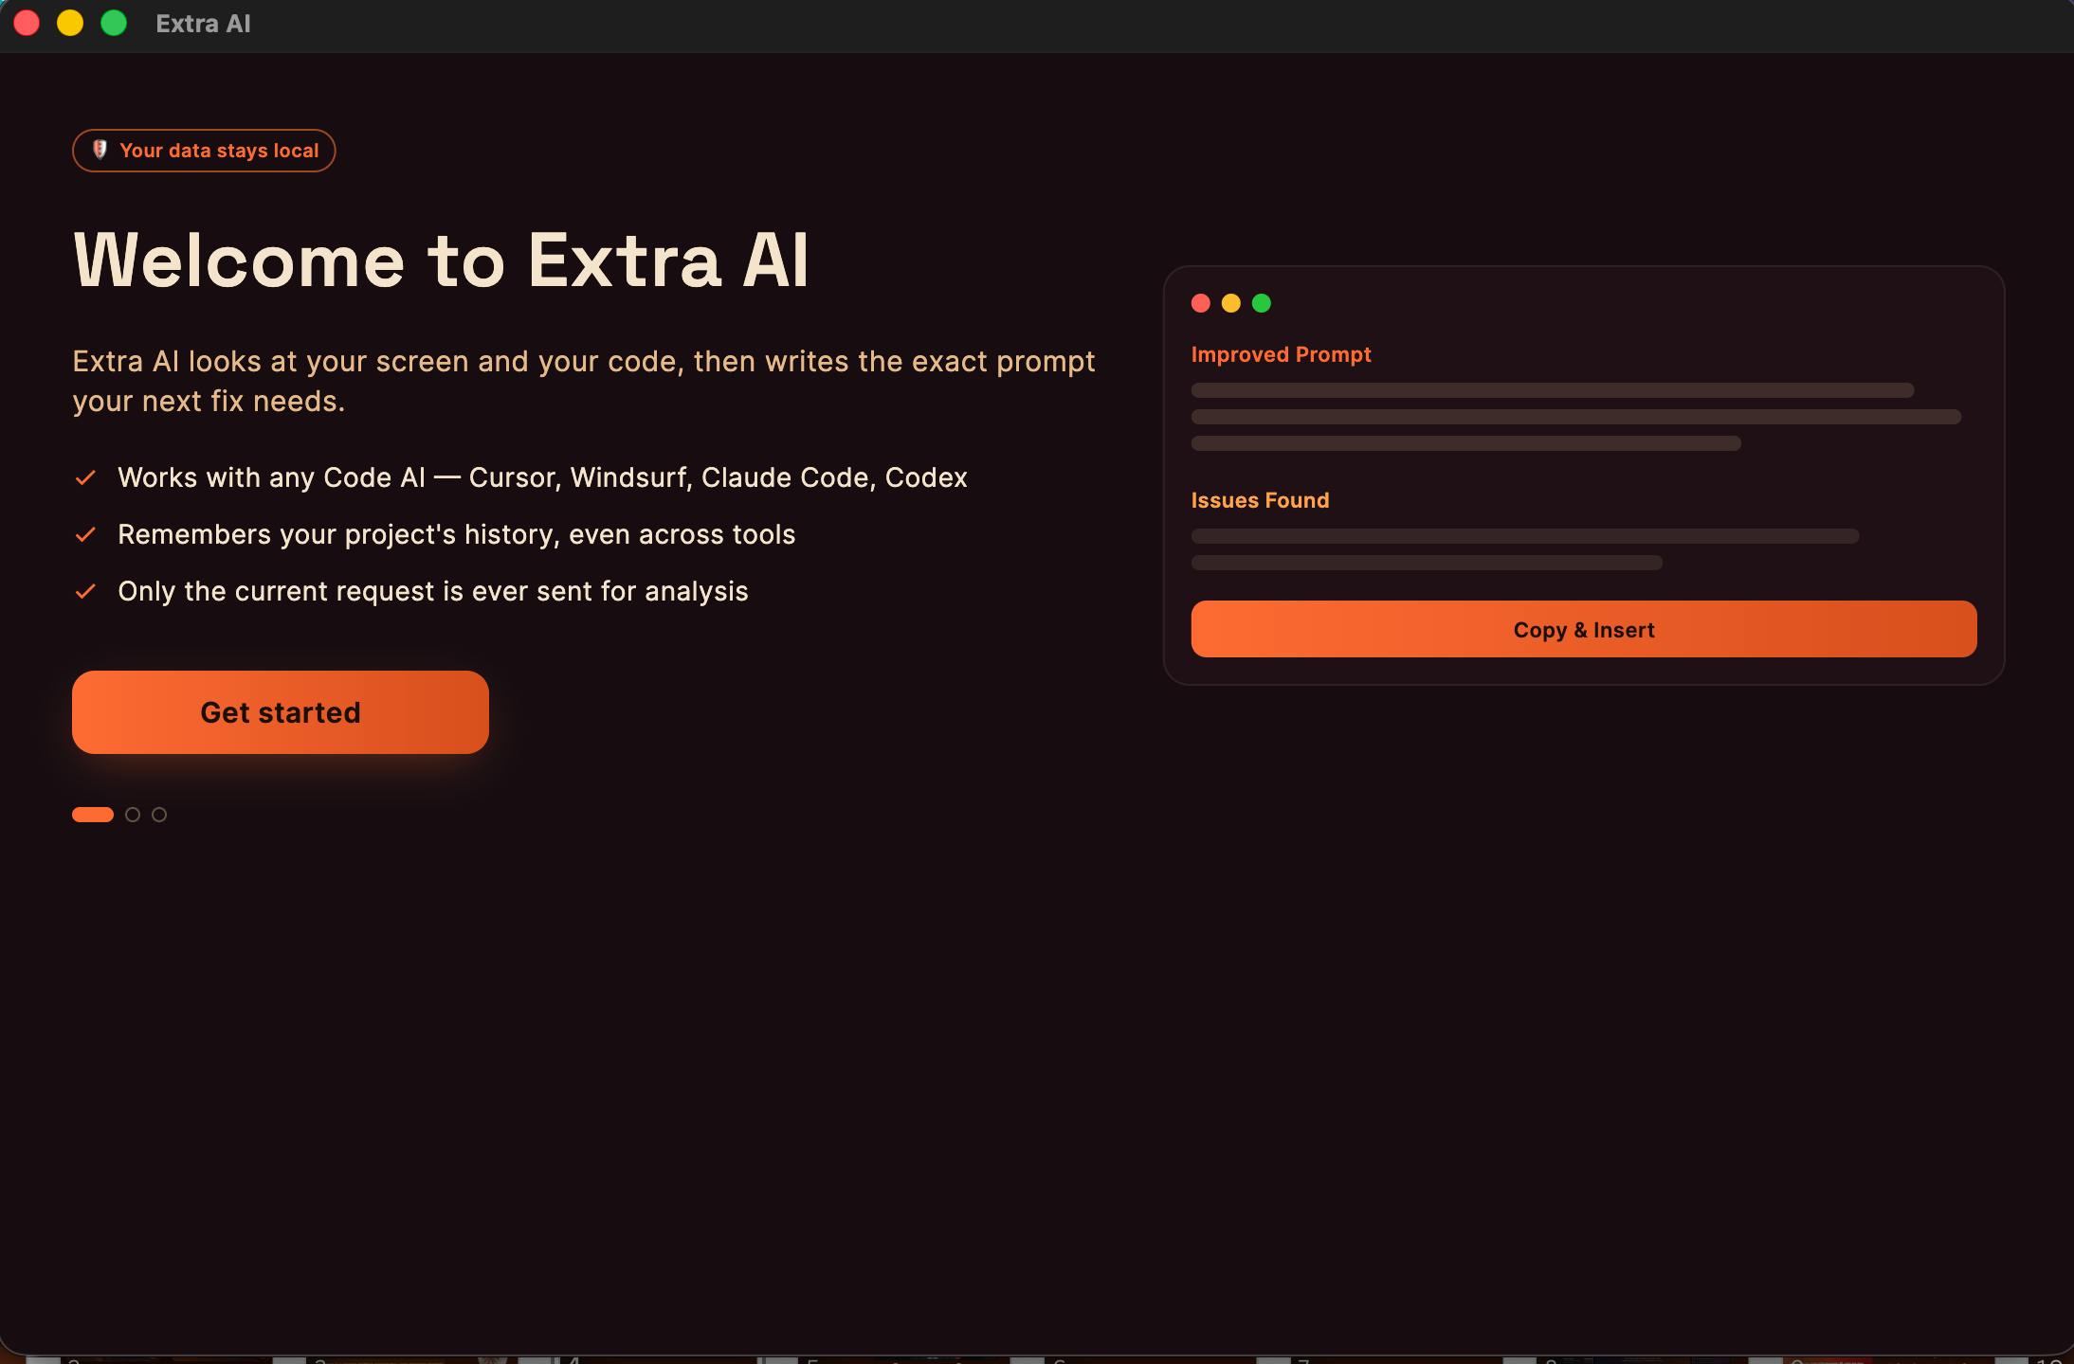Click the Get started button
The image size is (2074, 1364).
[281, 712]
